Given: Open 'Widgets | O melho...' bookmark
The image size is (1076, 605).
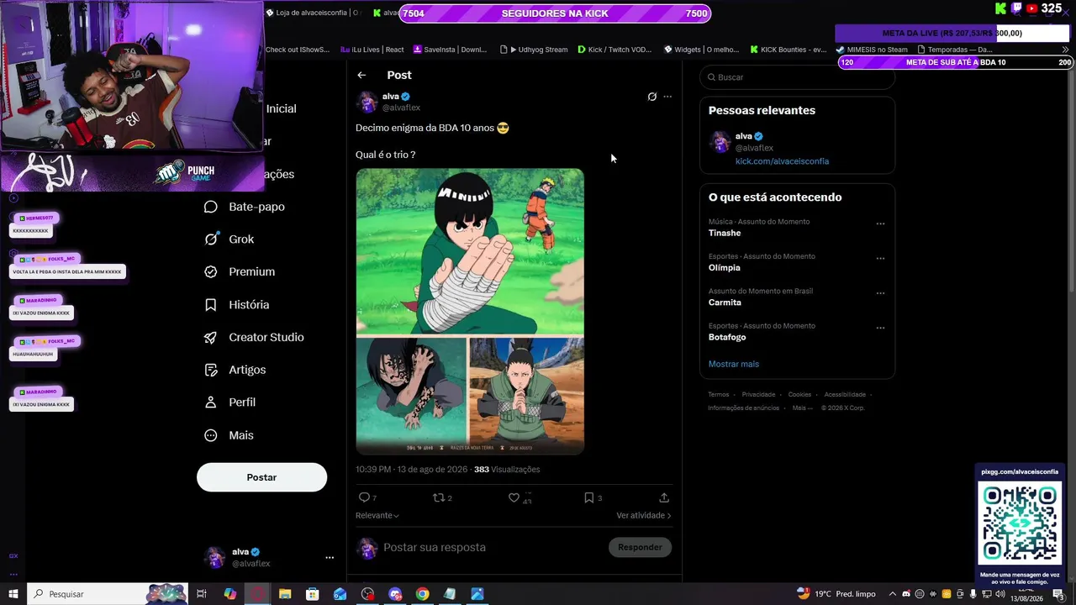Looking at the screenshot, I should point(704,50).
